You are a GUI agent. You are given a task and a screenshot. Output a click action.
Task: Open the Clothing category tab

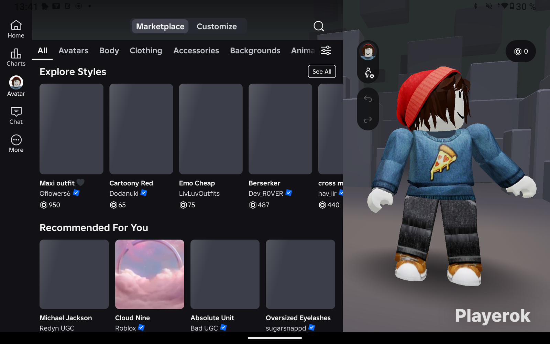coord(146,51)
